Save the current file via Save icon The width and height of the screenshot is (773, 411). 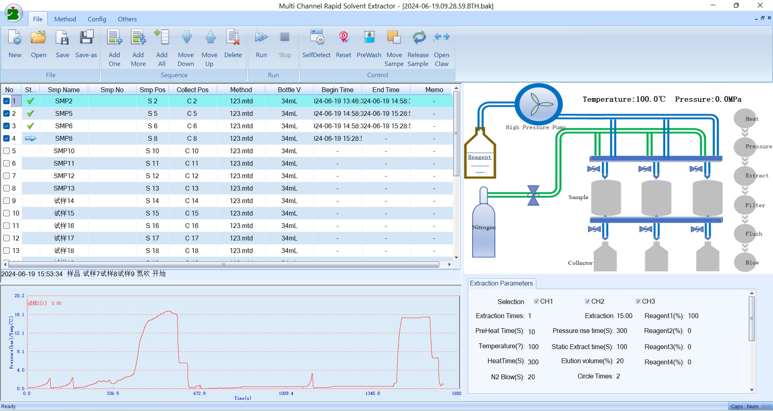coord(62,37)
